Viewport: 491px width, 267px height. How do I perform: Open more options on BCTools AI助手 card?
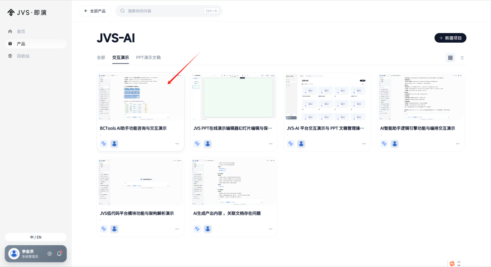(177, 144)
